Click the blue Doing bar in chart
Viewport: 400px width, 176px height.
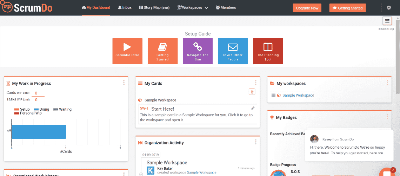[39, 131]
